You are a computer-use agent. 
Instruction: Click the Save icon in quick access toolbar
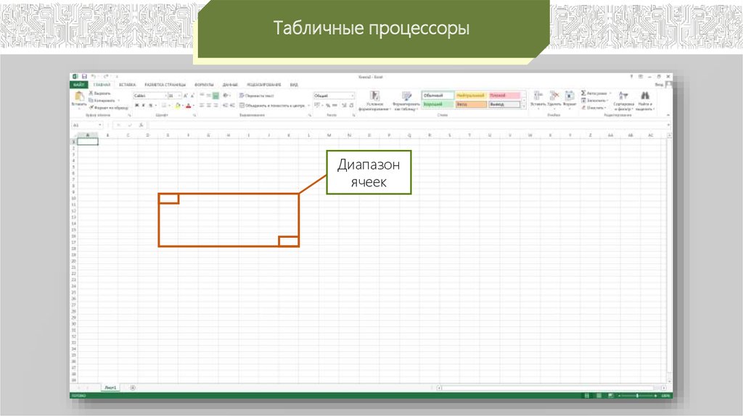84,76
